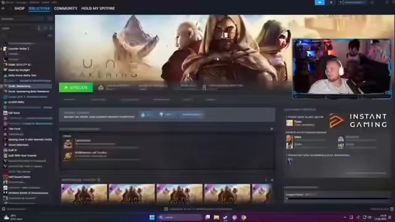Open Google Chrome from the taskbar
The image size is (395, 222).
[x=243, y=217]
